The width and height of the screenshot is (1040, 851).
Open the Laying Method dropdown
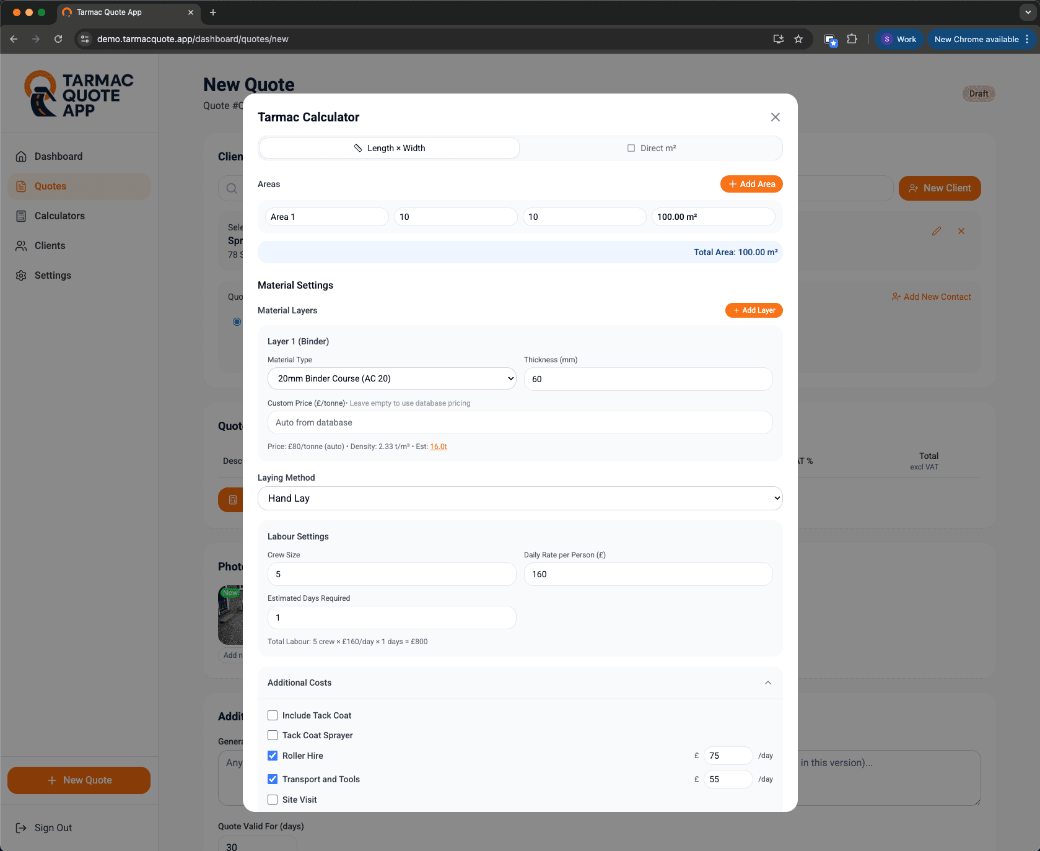pyautogui.click(x=520, y=499)
